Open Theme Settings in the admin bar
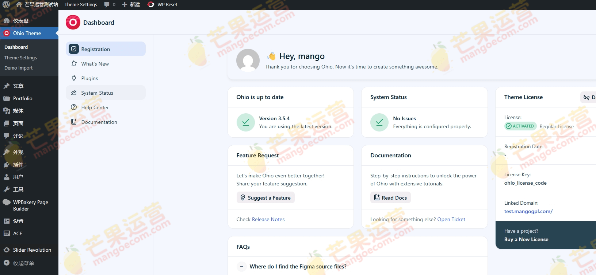Viewport: 596px width, 275px height. [x=81, y=5]
